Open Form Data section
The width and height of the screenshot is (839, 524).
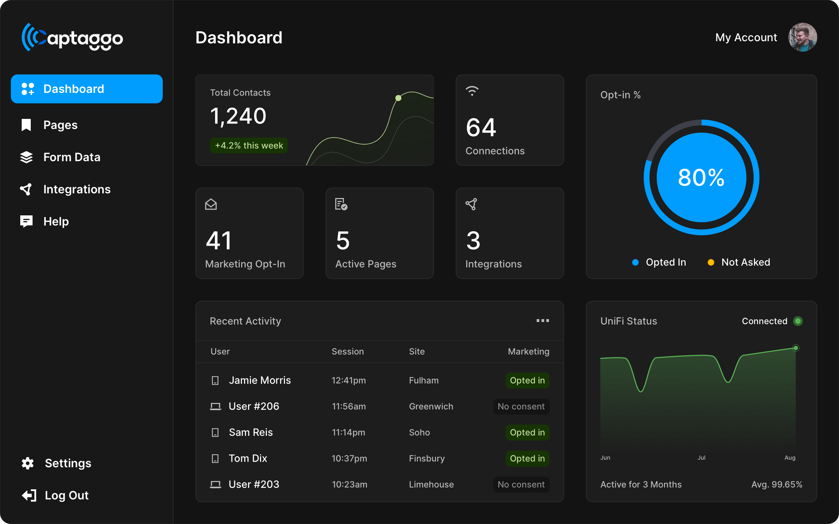pyautogui.click(x=72, y=157)
